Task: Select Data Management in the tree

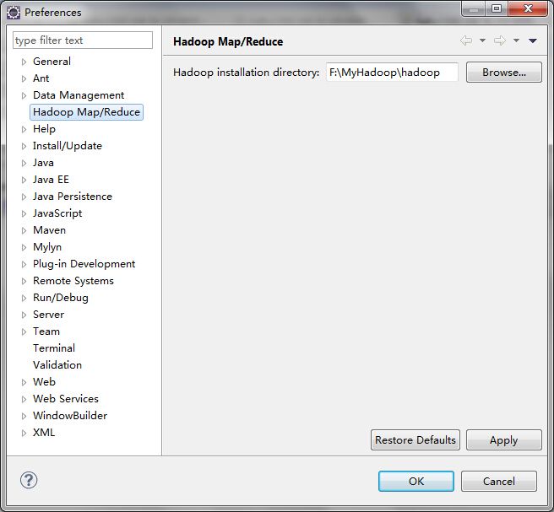Action: tap(79, 95)
